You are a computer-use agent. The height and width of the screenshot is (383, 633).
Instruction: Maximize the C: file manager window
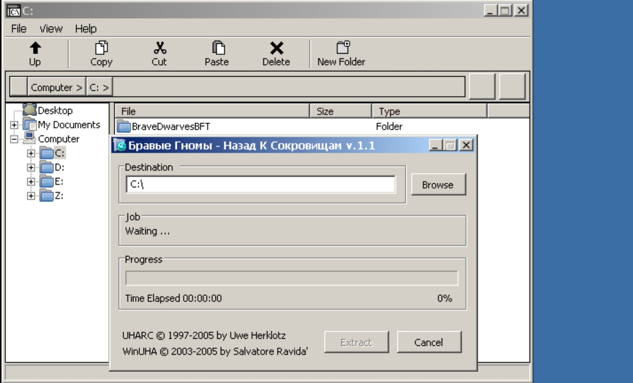(x=505, y=10)
